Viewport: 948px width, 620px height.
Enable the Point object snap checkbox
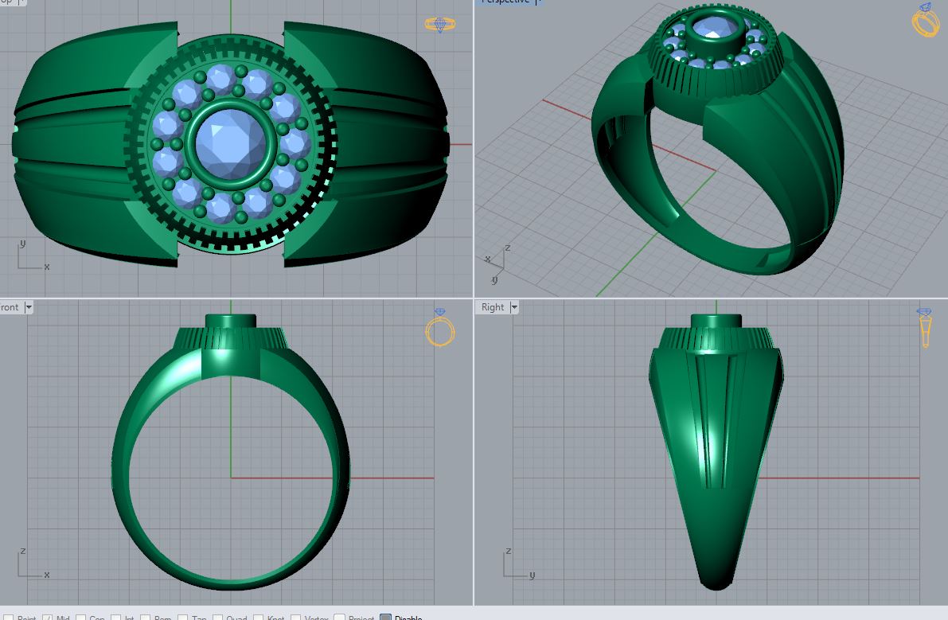pyautogui.click(x=9, y=618)
